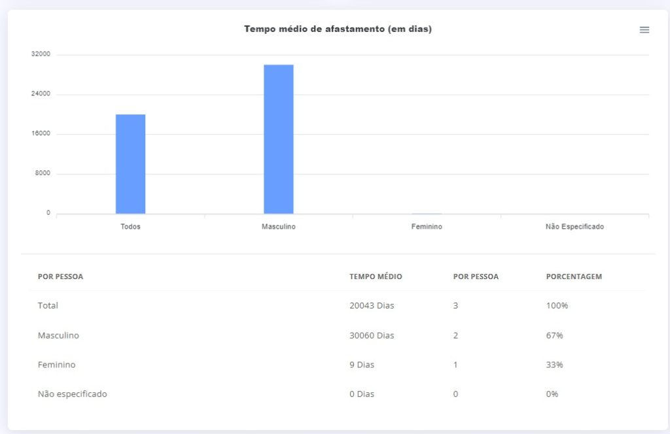Open the chart hamburger menu

click(644, 30)
